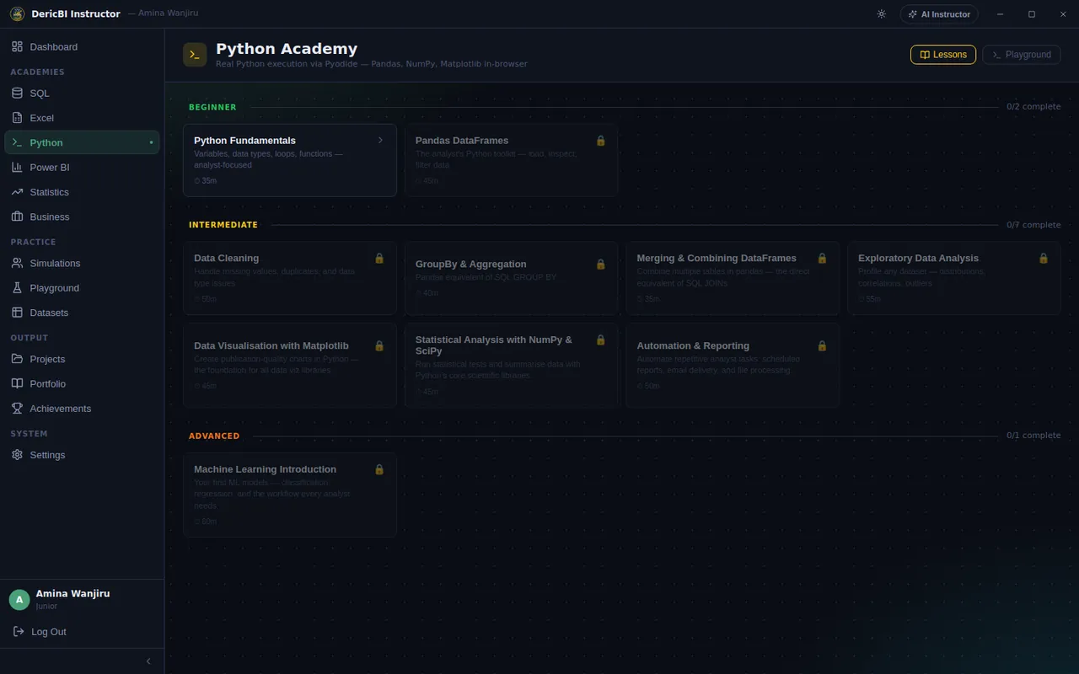This screenshot has width=1079, height=674.
Task: Click lock icon on Automation & Reporting card
Action: point(823,345)
